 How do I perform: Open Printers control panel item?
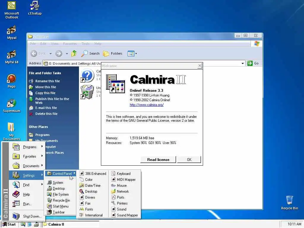pos(125,203)
